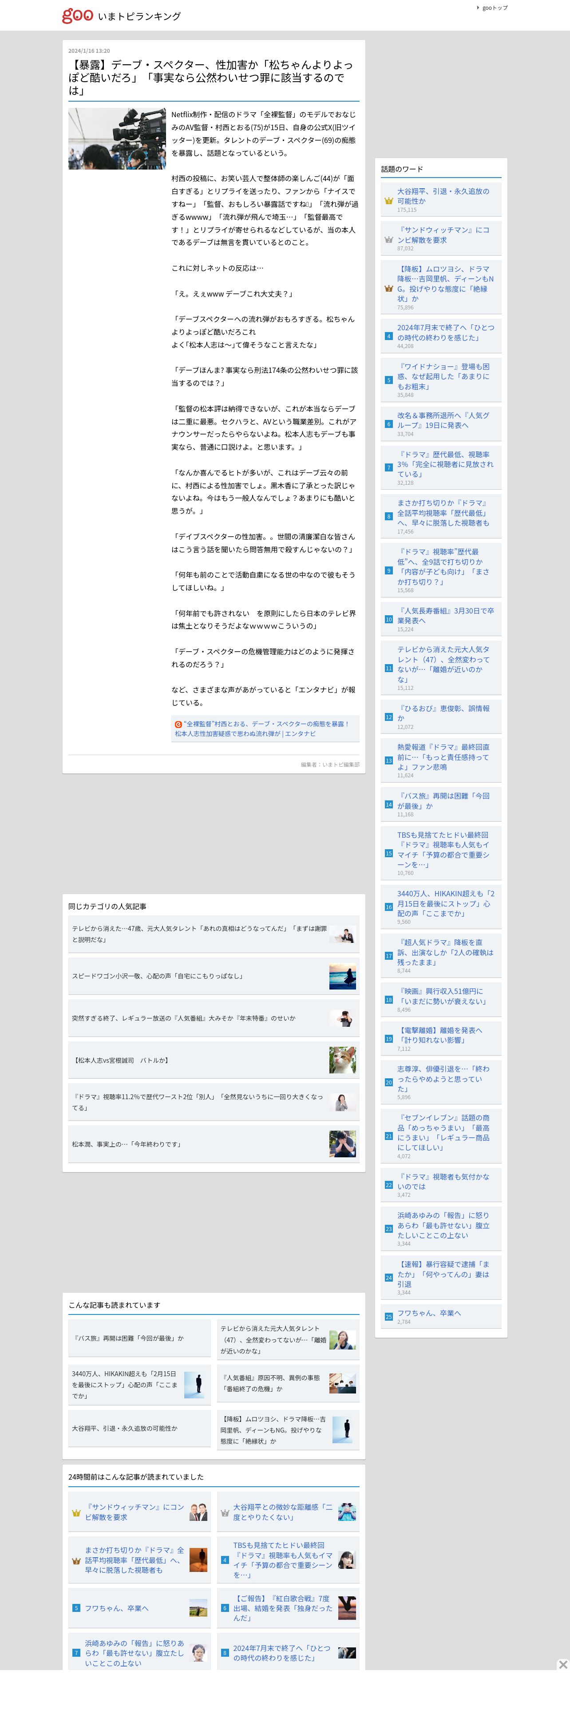Viewport: 570px width, 1710px height.
Task: Click rank 6 badge in 話題のワード
Action: point(389,424)
